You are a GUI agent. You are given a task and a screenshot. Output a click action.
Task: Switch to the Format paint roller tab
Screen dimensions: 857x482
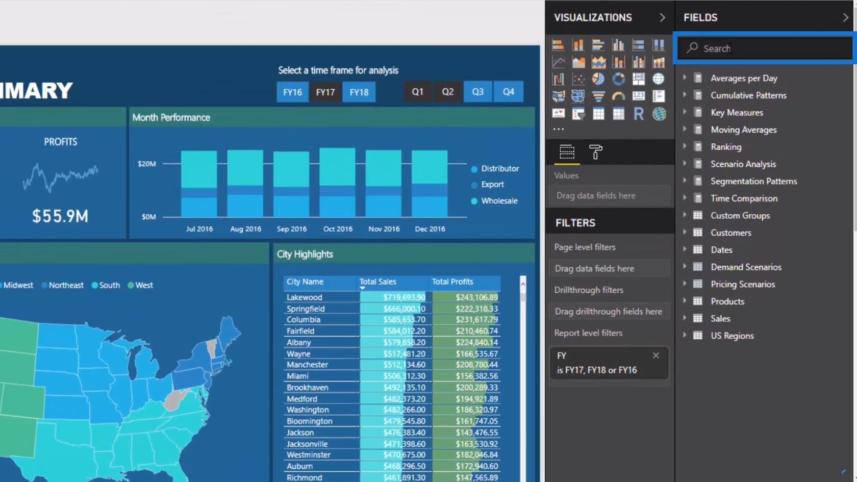(595, 152)
